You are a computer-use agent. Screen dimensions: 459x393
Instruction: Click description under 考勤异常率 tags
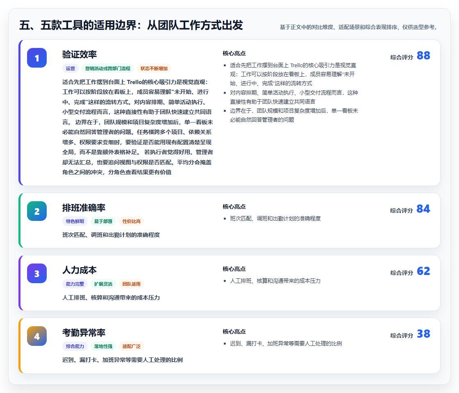(x=123, y=360)
